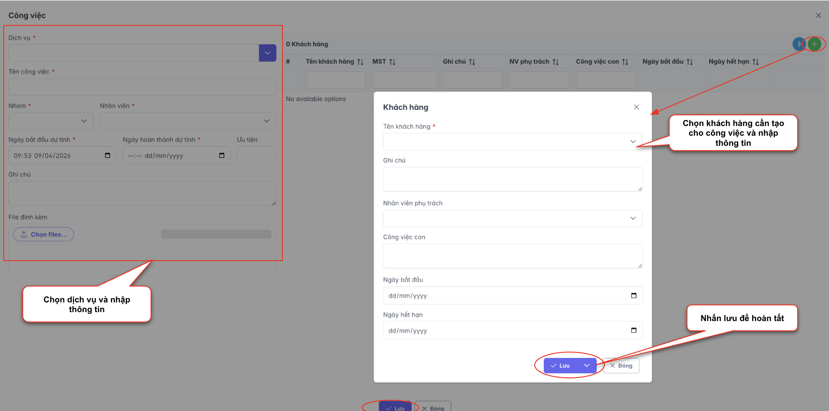The image size is (829, 411).
Task: Sort table by Tên khách hàng column
Action: (360, 62)
